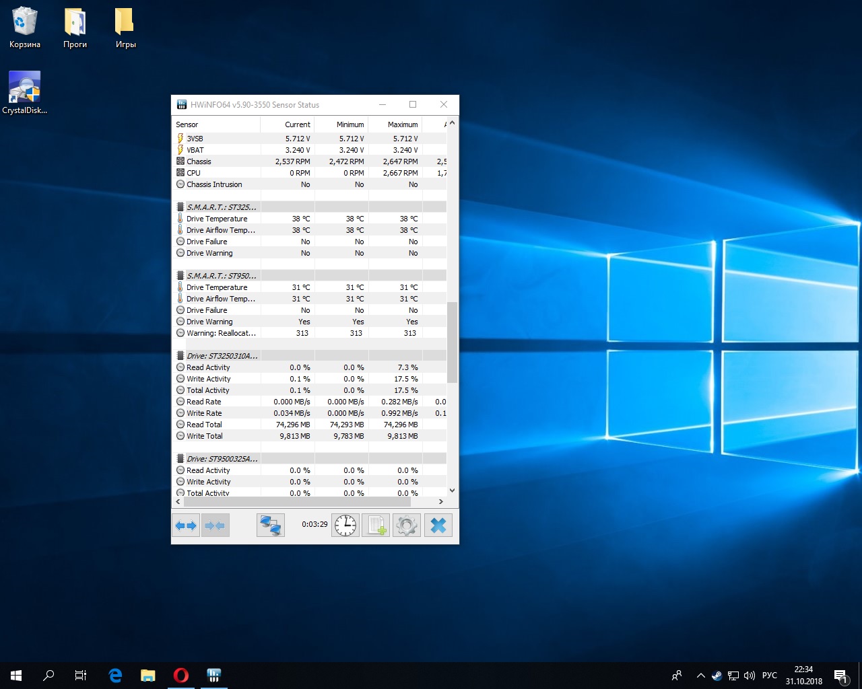This screenshot has width=862, height=689.
Task: Open the remote network monitoring icon
Action: 271,525
